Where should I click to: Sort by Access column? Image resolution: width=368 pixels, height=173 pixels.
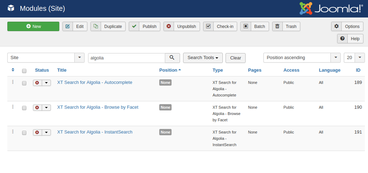(291, 70)
